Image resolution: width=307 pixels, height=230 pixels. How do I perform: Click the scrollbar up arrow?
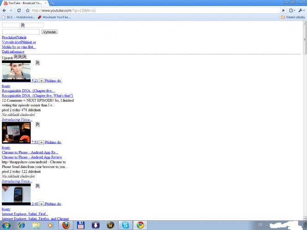click(305, 23)
